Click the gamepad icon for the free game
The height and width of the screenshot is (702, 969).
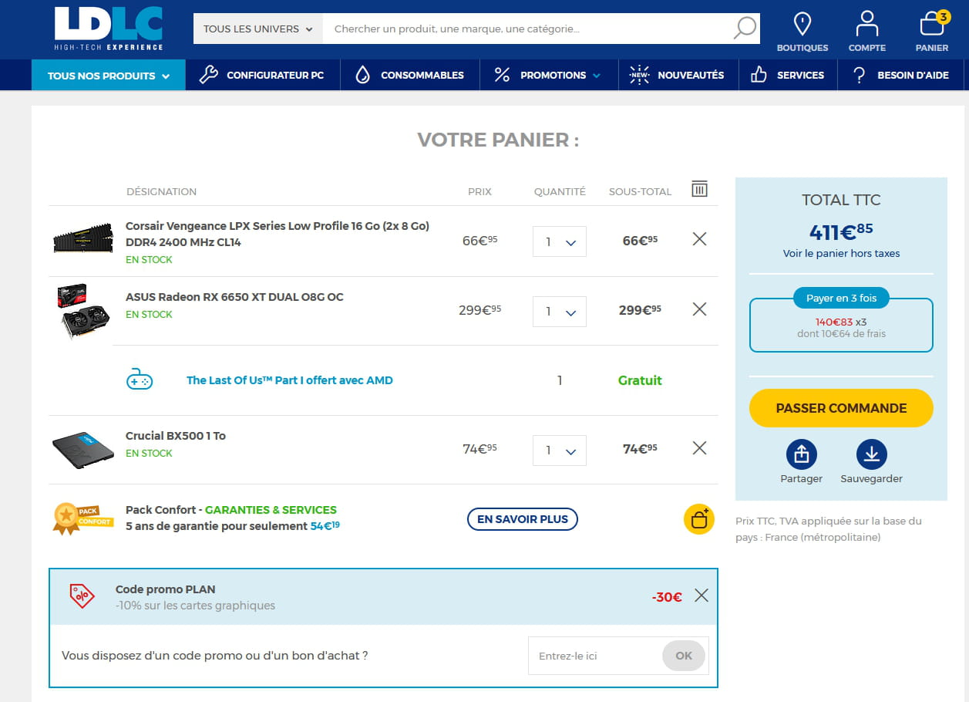[140, 380]
